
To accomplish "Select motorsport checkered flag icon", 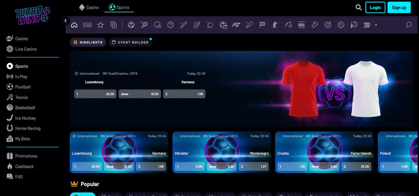I will [x=262, y=25].
